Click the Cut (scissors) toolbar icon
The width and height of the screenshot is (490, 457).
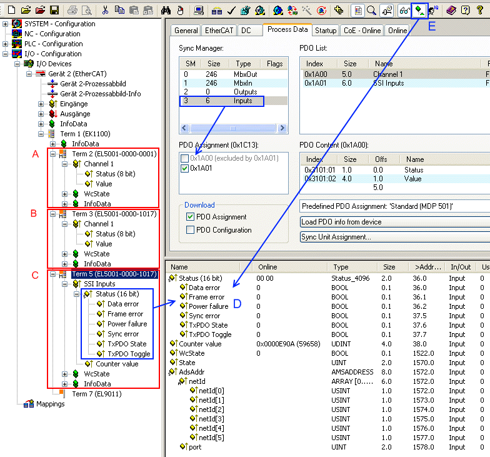click(105, 11)
